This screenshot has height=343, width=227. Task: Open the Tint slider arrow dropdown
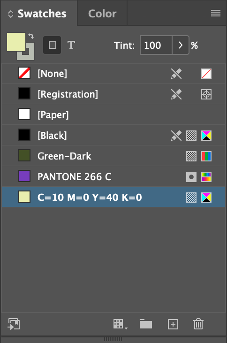181,45
